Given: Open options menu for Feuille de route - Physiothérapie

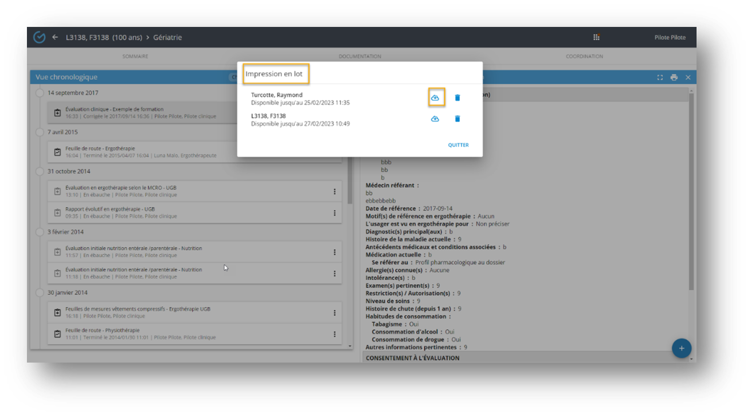Looking at the screenshot, I should pyautogui.click(x=335, y=334).
